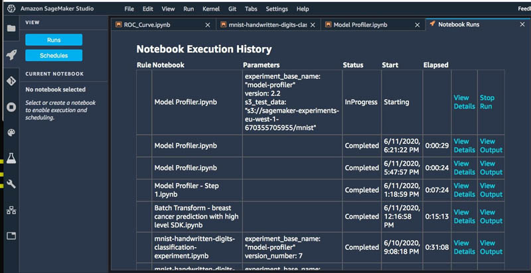Open the palette commands sidebar icon

[x=11, y=133]
